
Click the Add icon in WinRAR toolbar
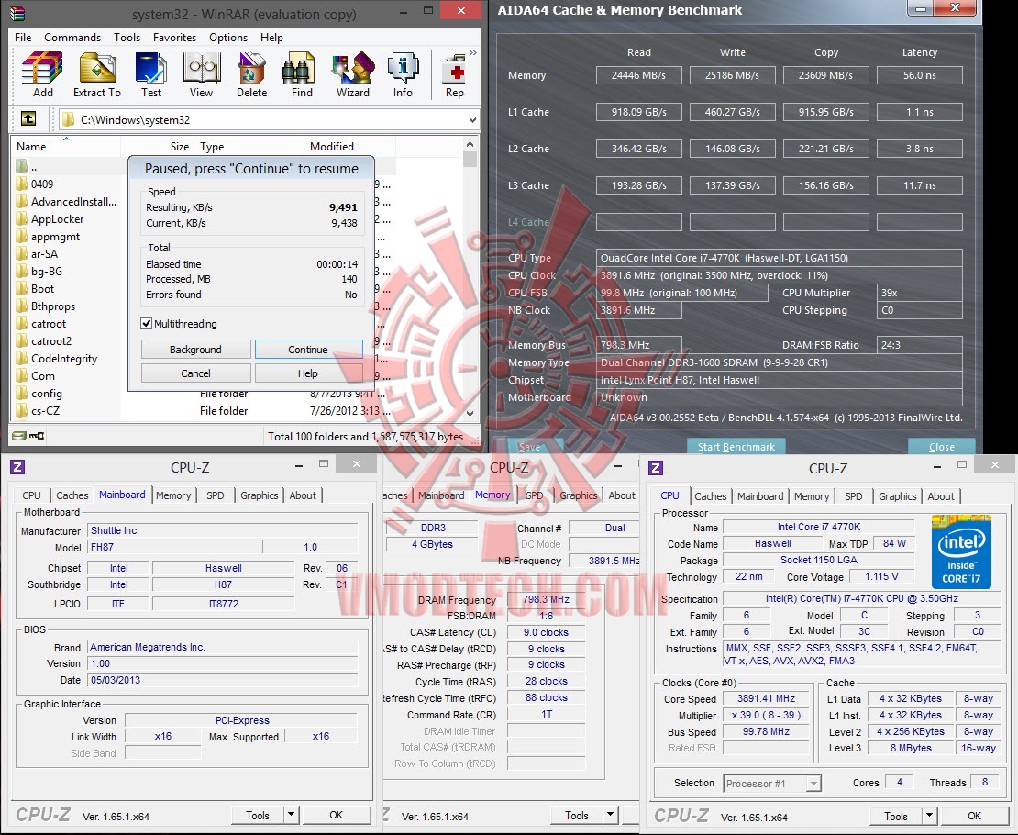click(x=42, y=74)
